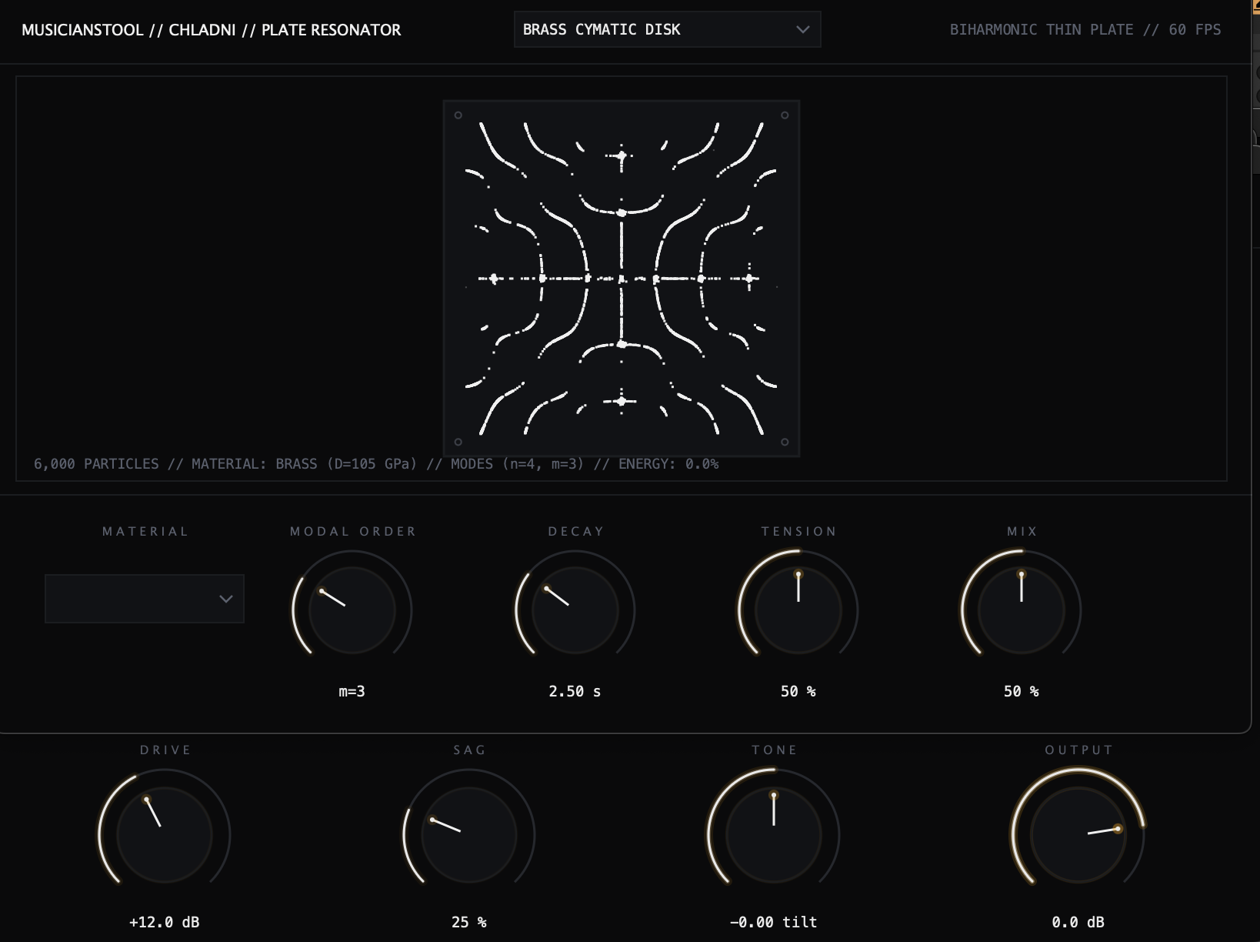Click the Drive knob

tap(165, 835)
